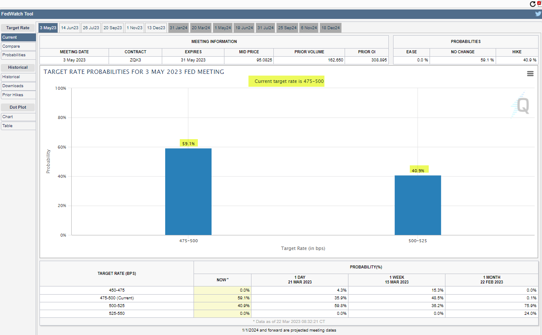Click the 4.3% one-day value
The image size is (542, 335).
click(x=342, y=290)
